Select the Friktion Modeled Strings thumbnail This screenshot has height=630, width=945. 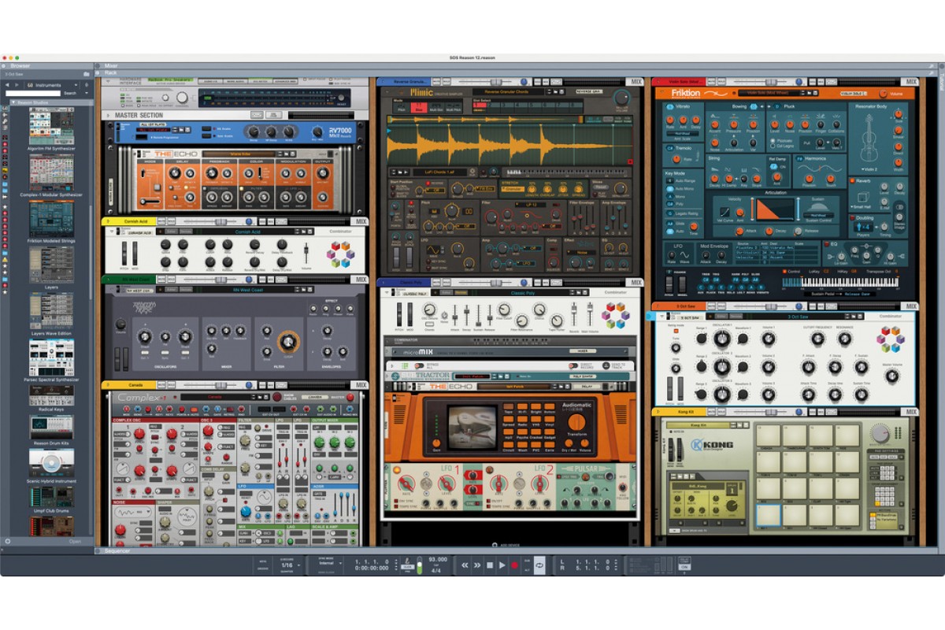pos(51,218)
